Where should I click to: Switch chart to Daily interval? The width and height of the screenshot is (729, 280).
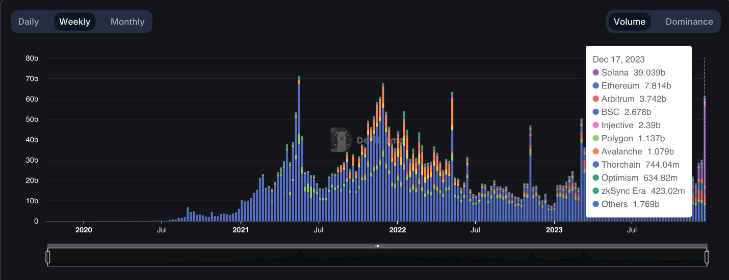coord(29,22)
